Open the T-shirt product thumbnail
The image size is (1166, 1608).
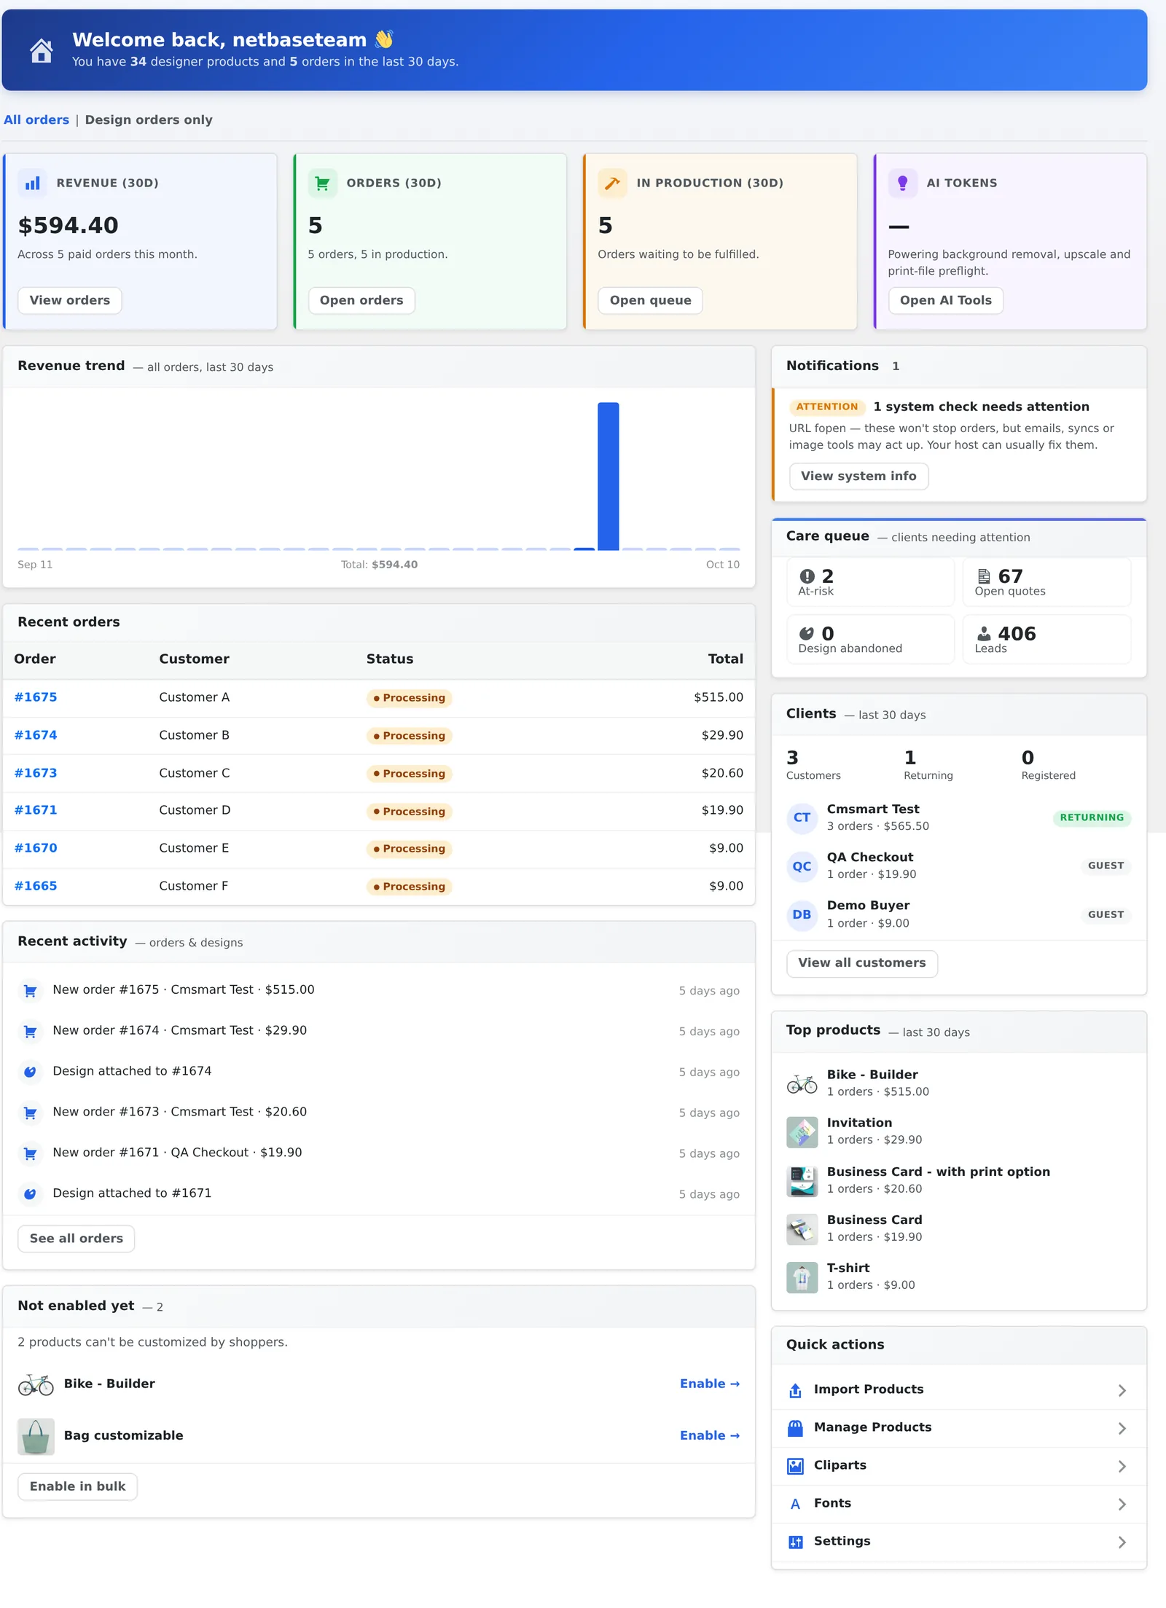pyautogui.click(x=802, y=1277)
